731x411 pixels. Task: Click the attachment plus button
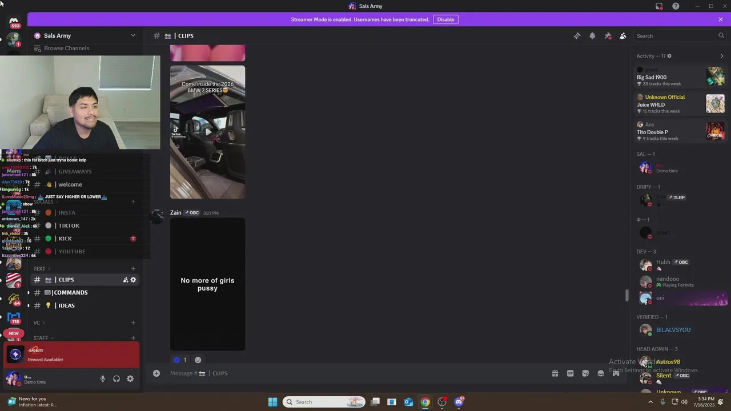[x=156, y=373]
